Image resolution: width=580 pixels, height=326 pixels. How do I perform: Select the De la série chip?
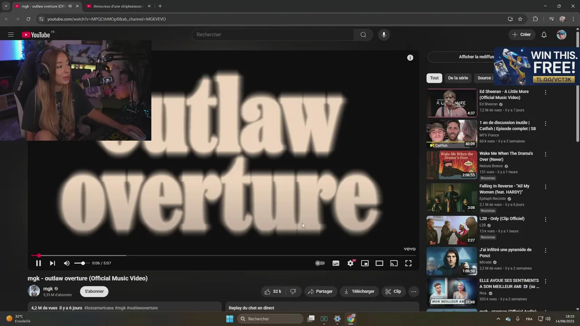(458, 78)
